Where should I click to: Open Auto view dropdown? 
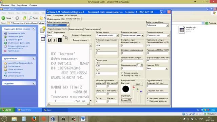[63, 35]
